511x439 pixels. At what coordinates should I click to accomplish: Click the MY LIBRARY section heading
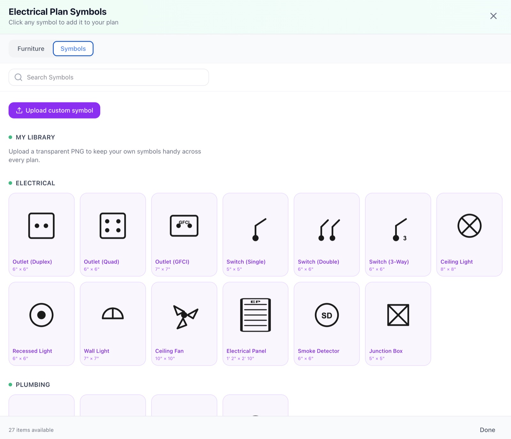pyautogui.click(x=35, y=137)
